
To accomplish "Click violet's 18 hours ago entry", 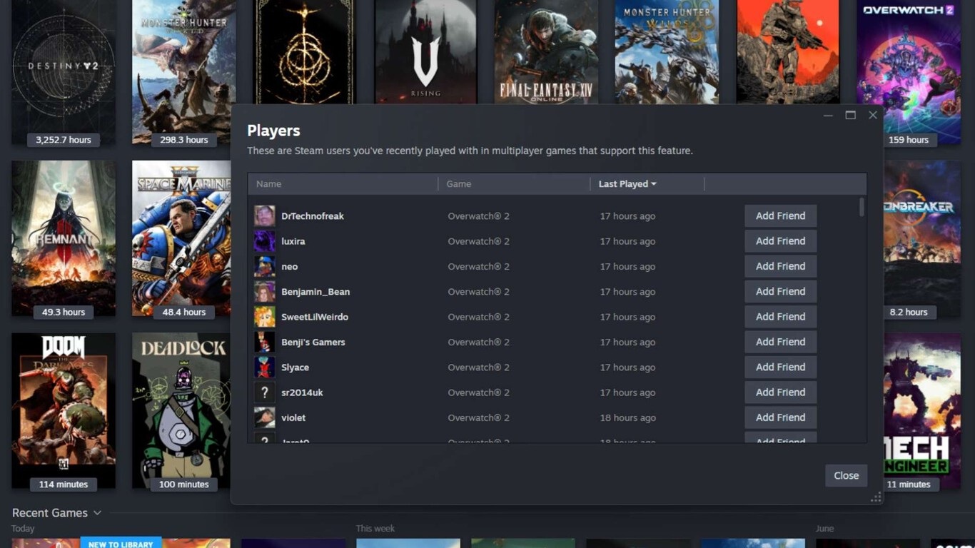I will tap(627, 417).
